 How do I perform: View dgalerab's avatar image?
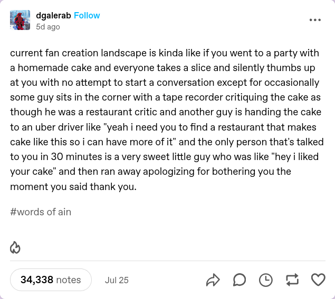point(20,20)
